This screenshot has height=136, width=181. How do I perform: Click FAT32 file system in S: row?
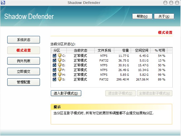tap(104, 79)
